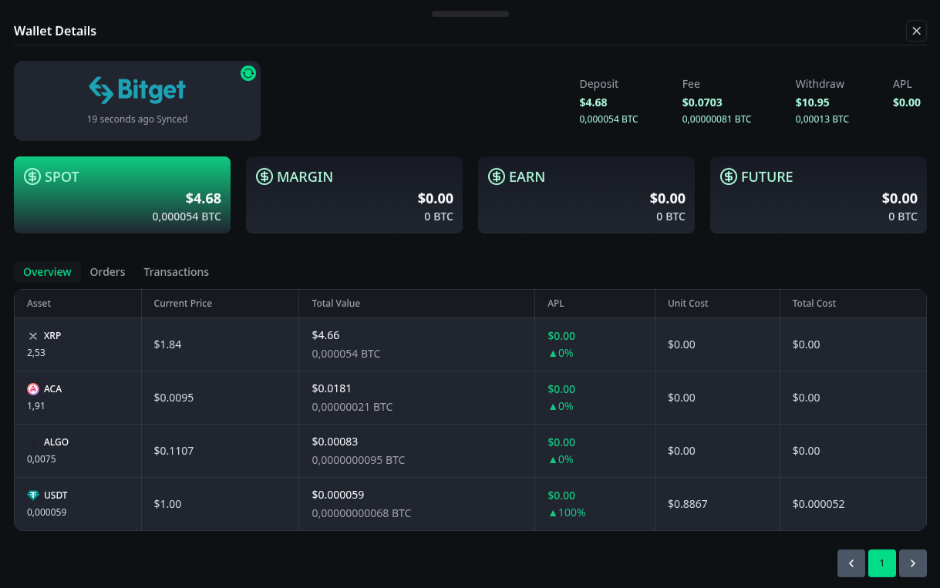Select the Overview tab

pos(47,271)
